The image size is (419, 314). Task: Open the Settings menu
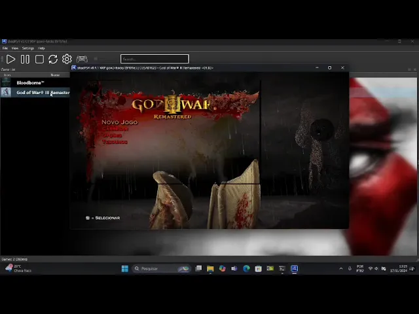coord(28,48)
